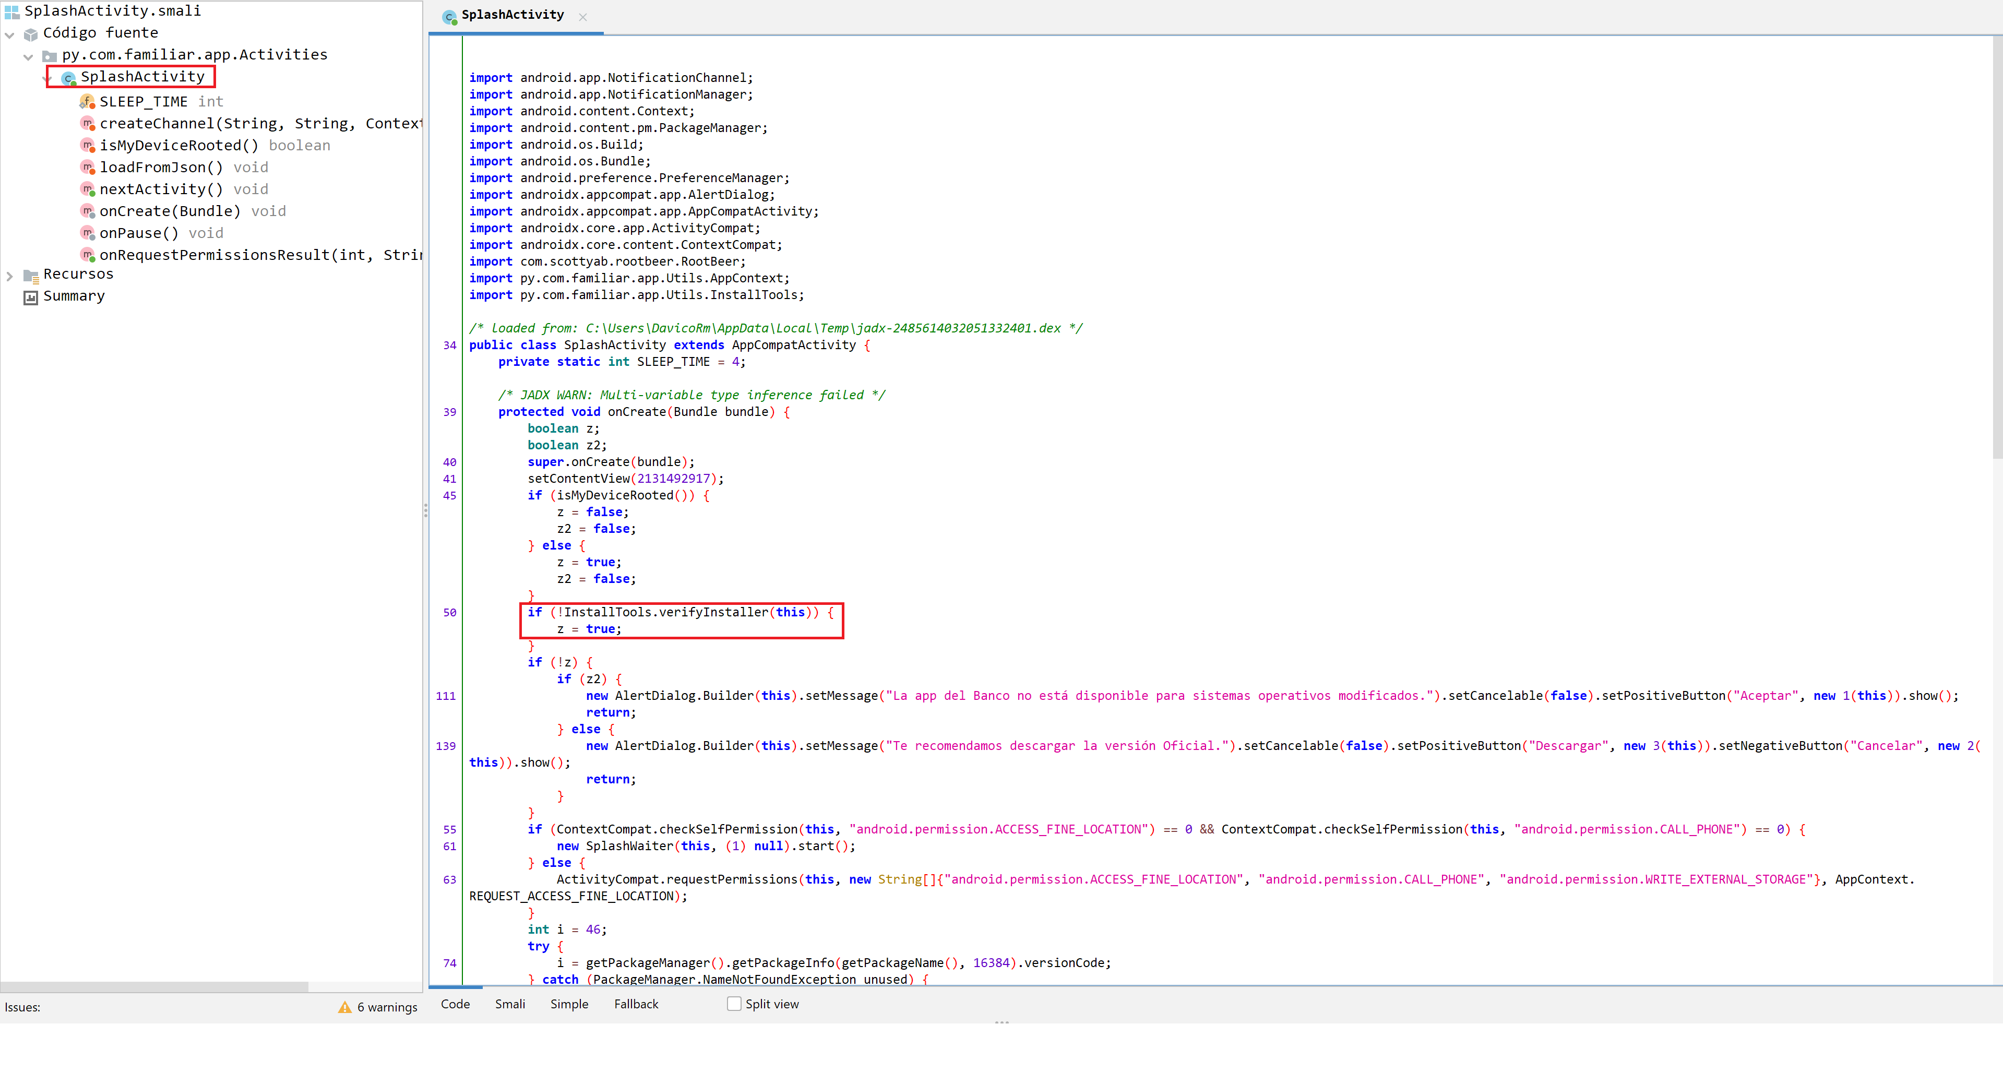
Task: Click the public class SplashActivity declaration
Action: (x=670, y=344)
